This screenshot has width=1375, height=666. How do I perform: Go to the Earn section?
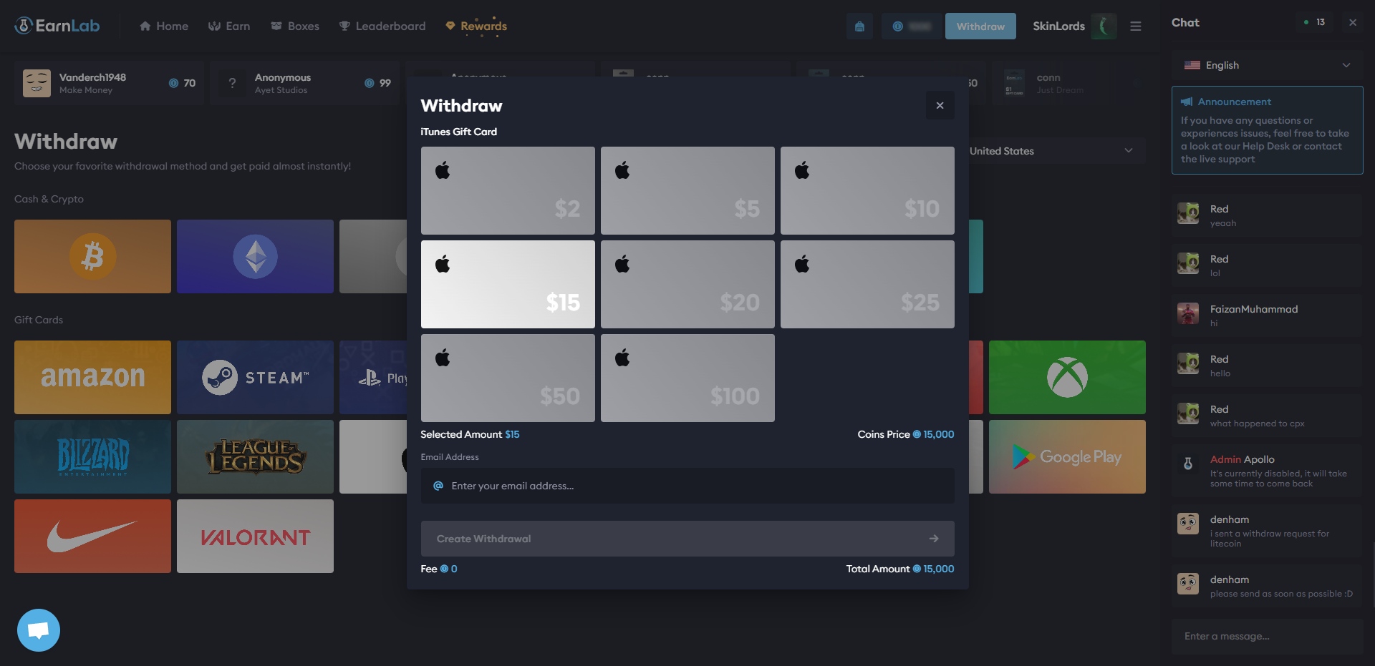229,26
